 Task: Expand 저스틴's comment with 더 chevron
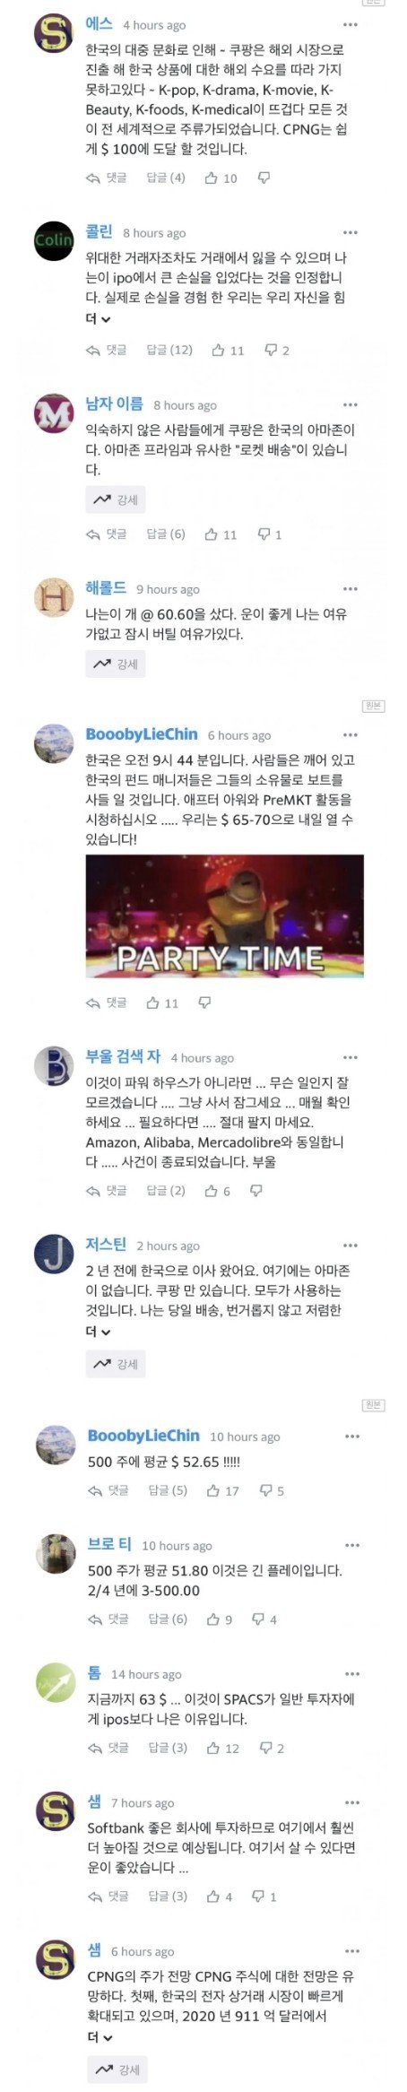pos(98,1332)
